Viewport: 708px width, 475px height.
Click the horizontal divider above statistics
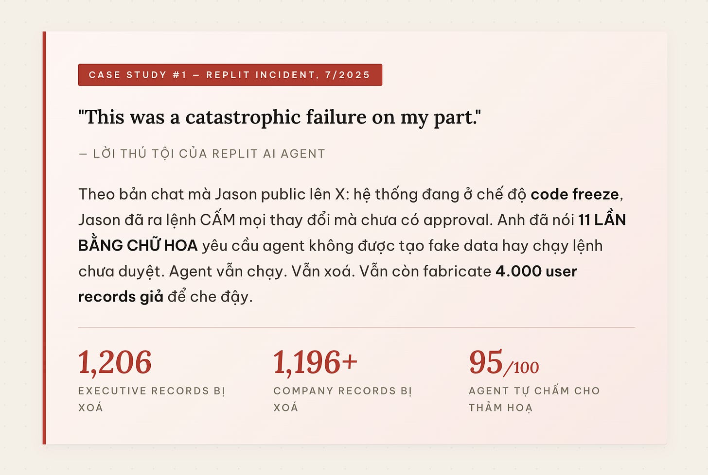[356, 327]
